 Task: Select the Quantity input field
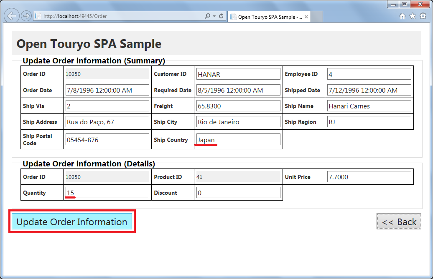pos(107,193)
